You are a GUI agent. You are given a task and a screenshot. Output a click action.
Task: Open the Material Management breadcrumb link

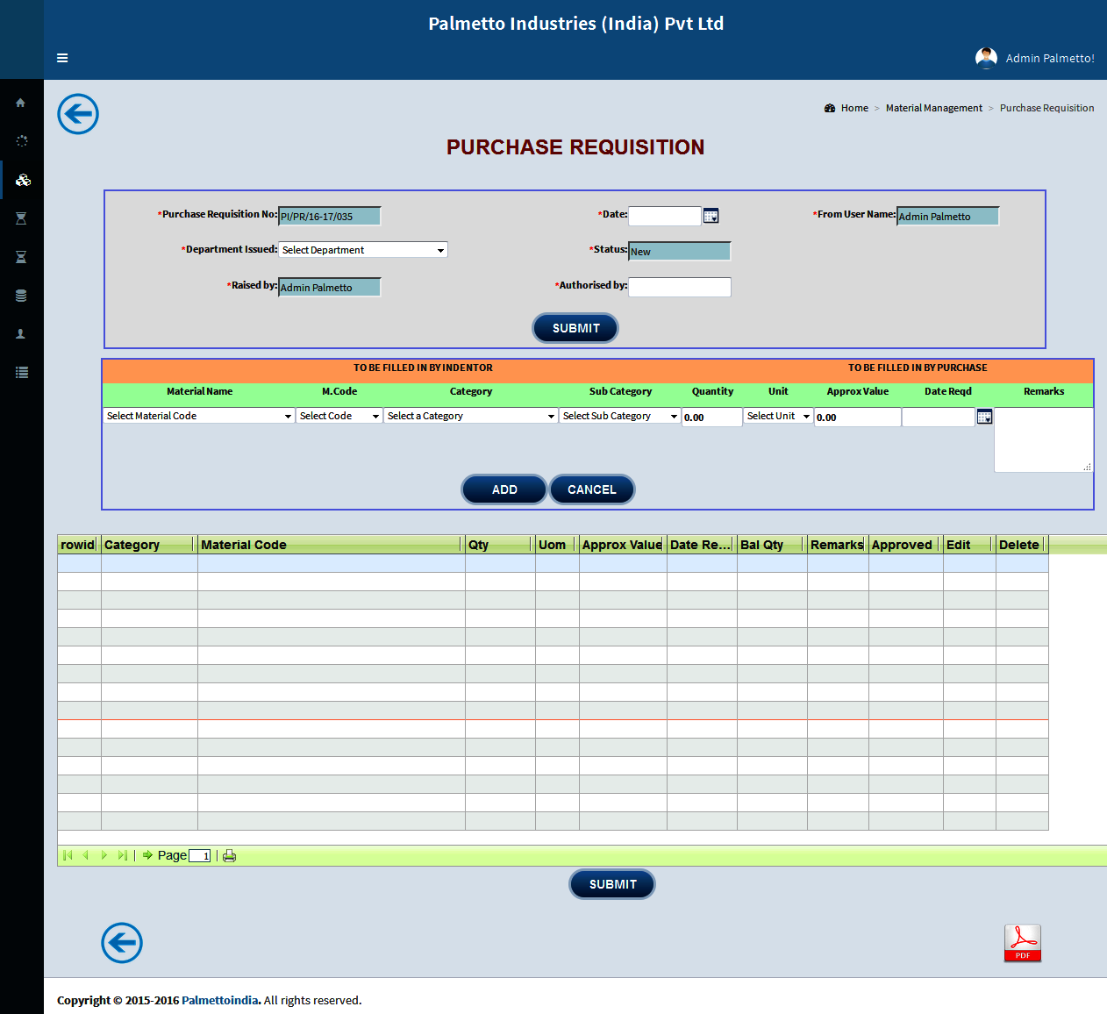pyautogui.click(x=934, y=108)
